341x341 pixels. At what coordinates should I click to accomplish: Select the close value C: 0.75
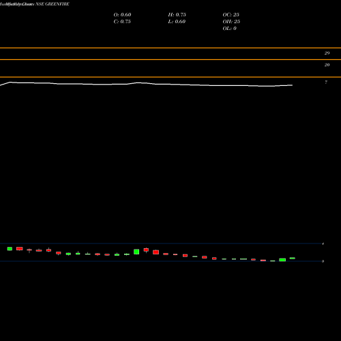click(122, 22)
